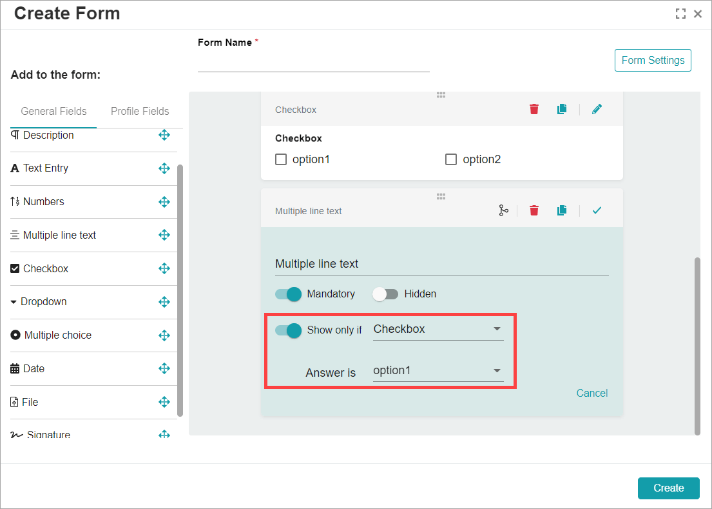This screenshot has height=509, width=712.
Task: Select the Description field label
Action: (x=48, y=135)
